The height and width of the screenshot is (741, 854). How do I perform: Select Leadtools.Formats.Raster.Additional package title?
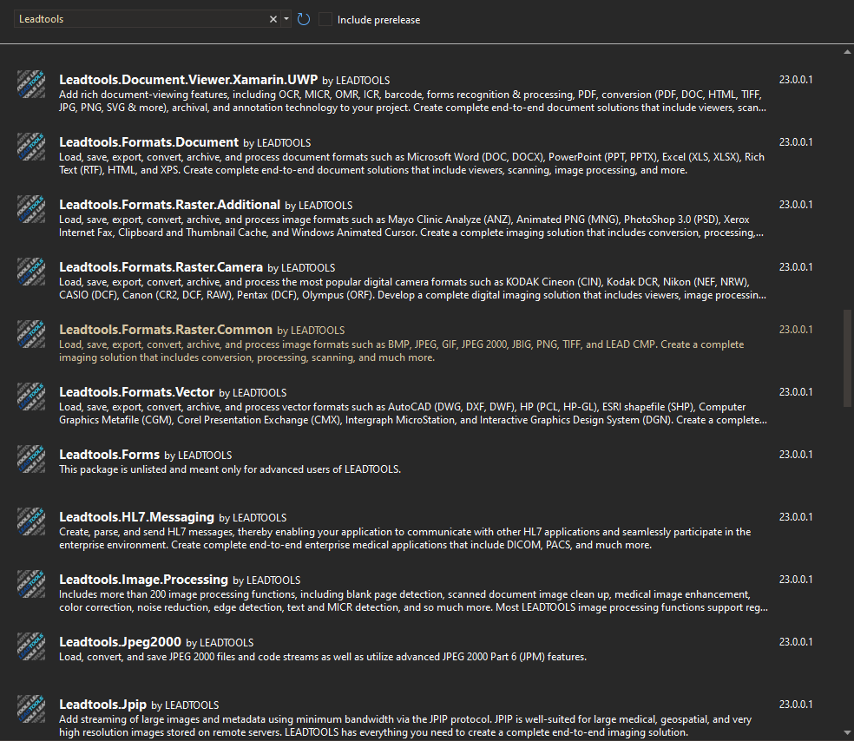169,205
